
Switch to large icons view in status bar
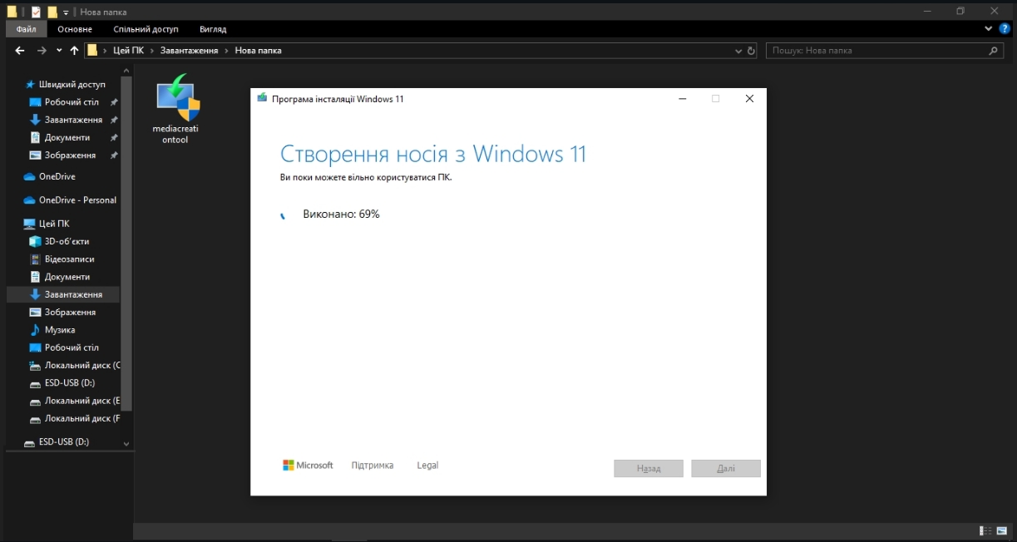pyautogui.click(x=1002, y=530)
